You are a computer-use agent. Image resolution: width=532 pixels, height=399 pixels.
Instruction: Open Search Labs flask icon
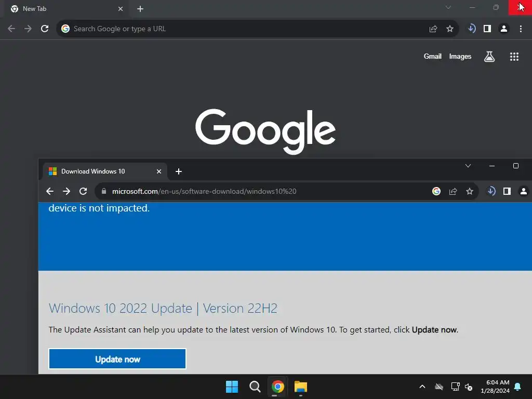click(x=489, y=57)
